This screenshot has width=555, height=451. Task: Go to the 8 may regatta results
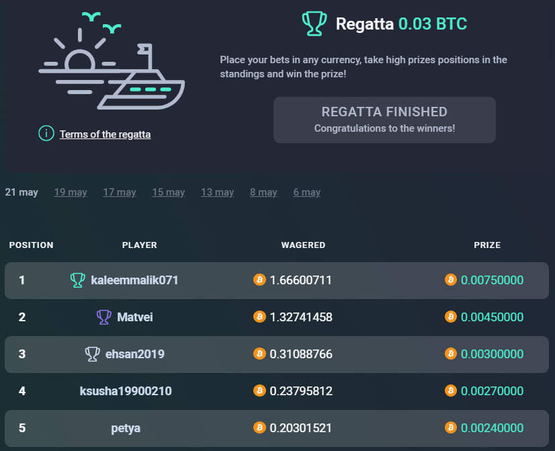coord(263,192)
